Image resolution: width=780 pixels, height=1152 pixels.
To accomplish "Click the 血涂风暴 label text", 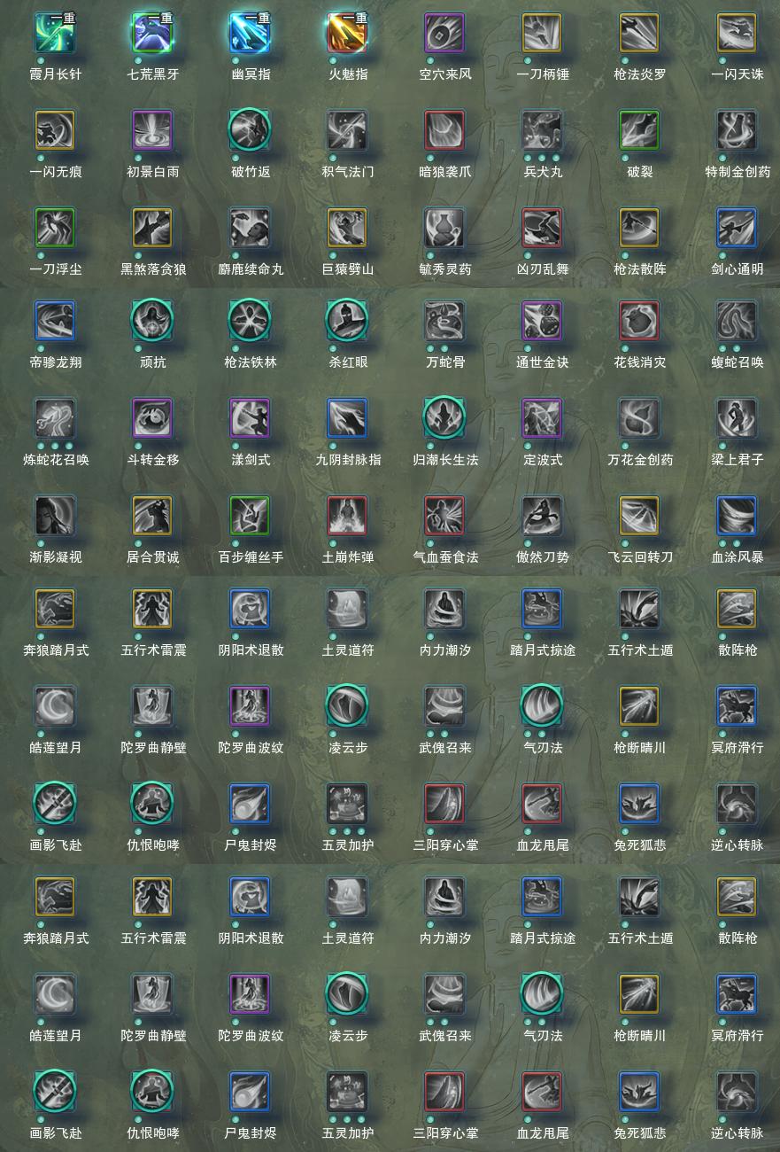I will point(738,557).
